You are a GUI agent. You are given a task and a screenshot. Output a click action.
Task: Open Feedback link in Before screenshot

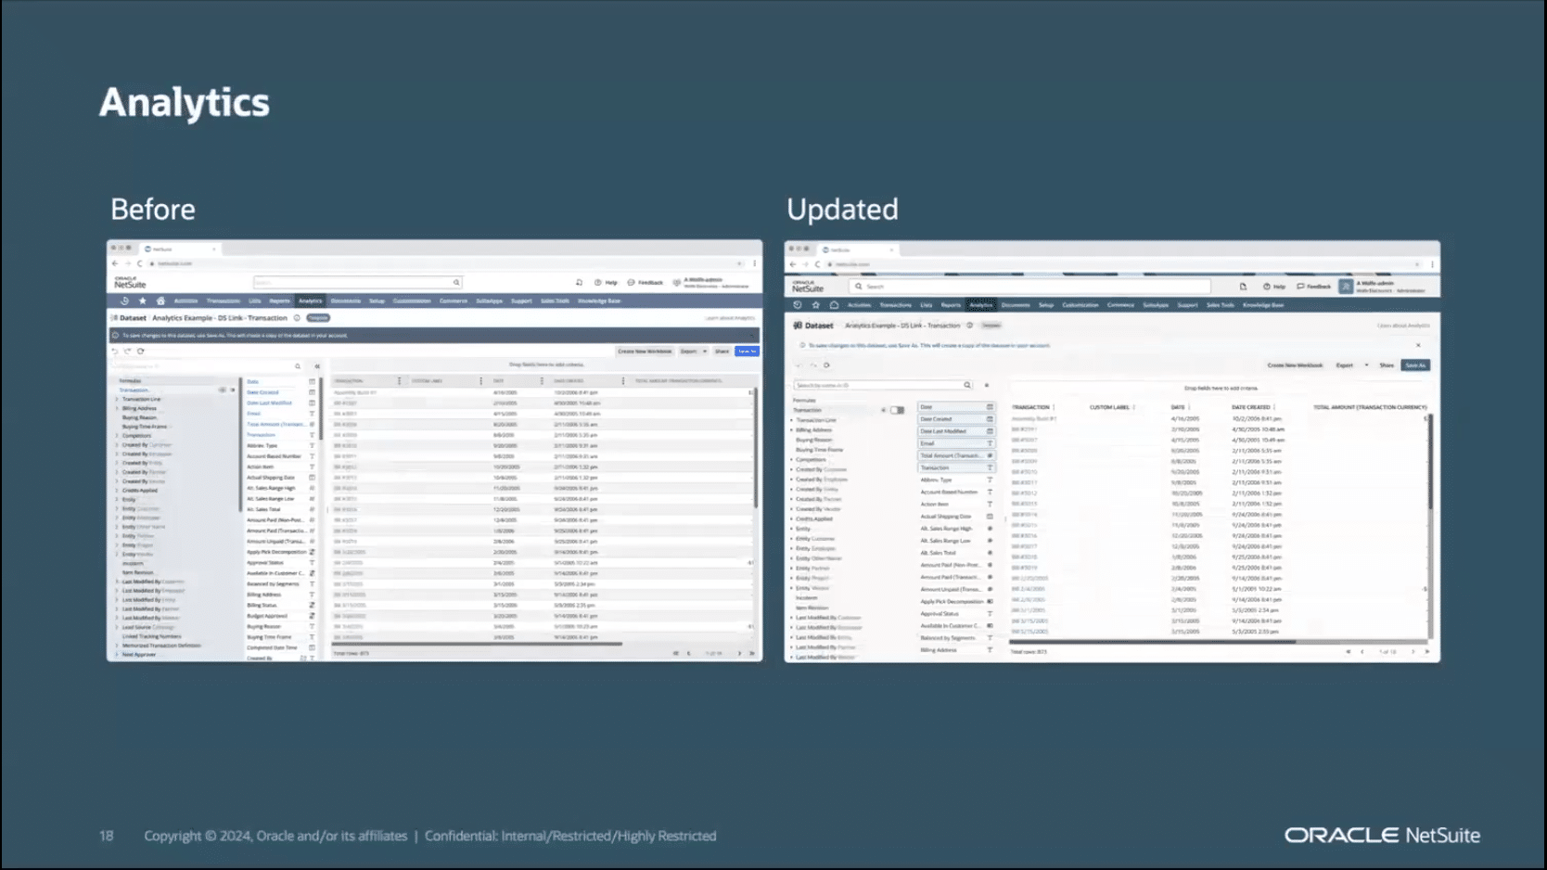coord(646,282)
